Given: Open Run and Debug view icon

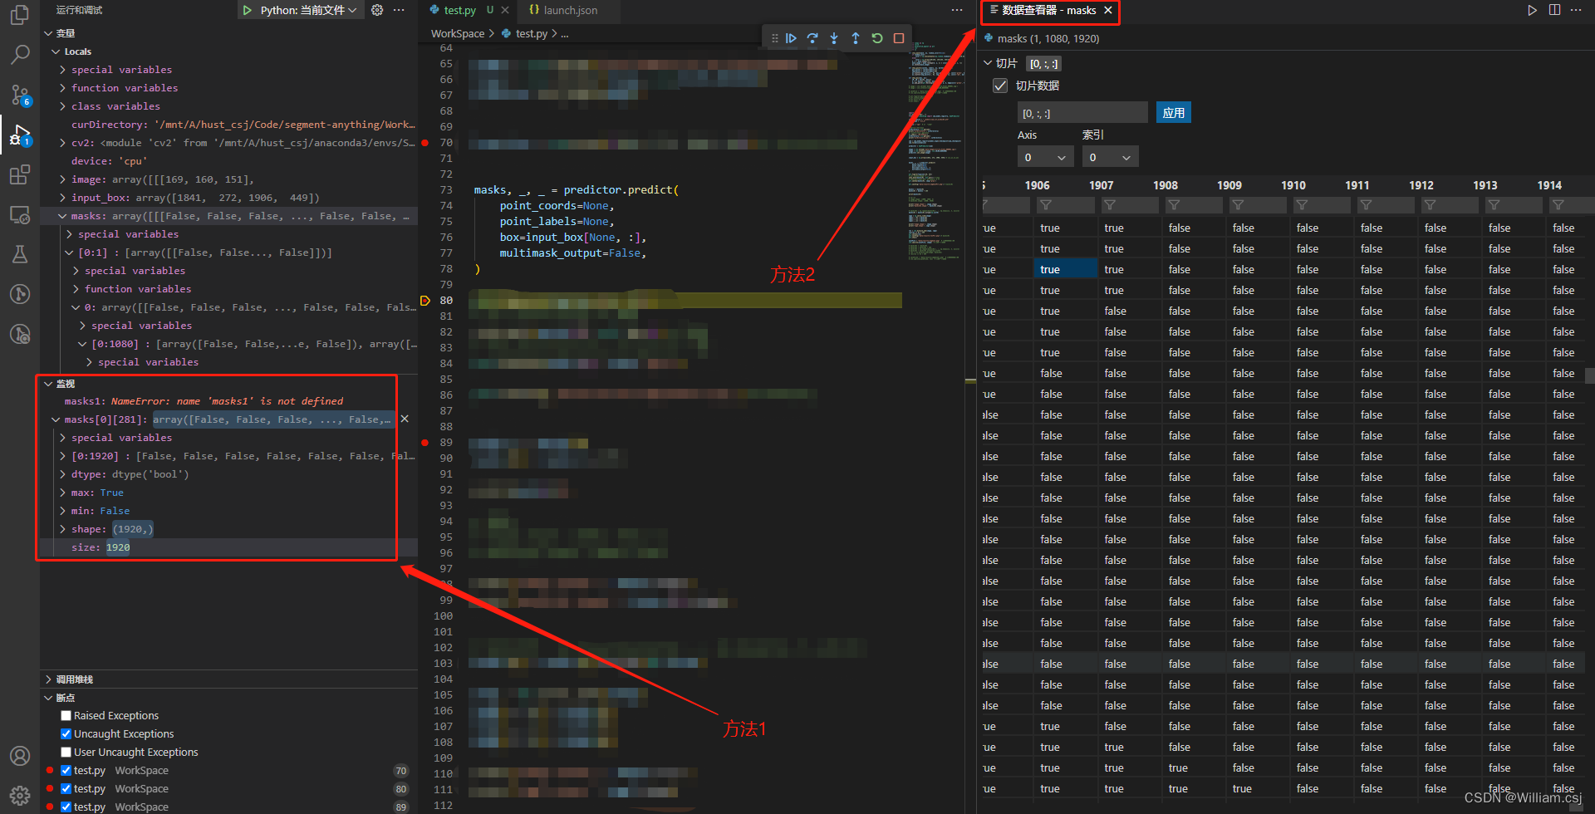Looking at the screenshot, I should (x=20, y=135).
